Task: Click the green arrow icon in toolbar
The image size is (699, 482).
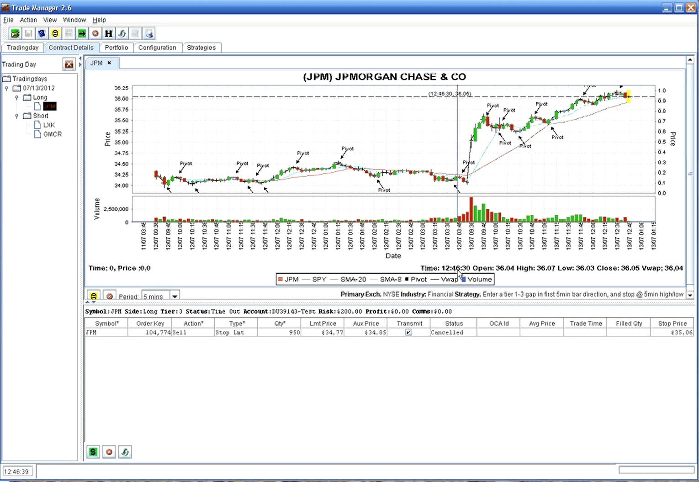Action: (82, 33)
